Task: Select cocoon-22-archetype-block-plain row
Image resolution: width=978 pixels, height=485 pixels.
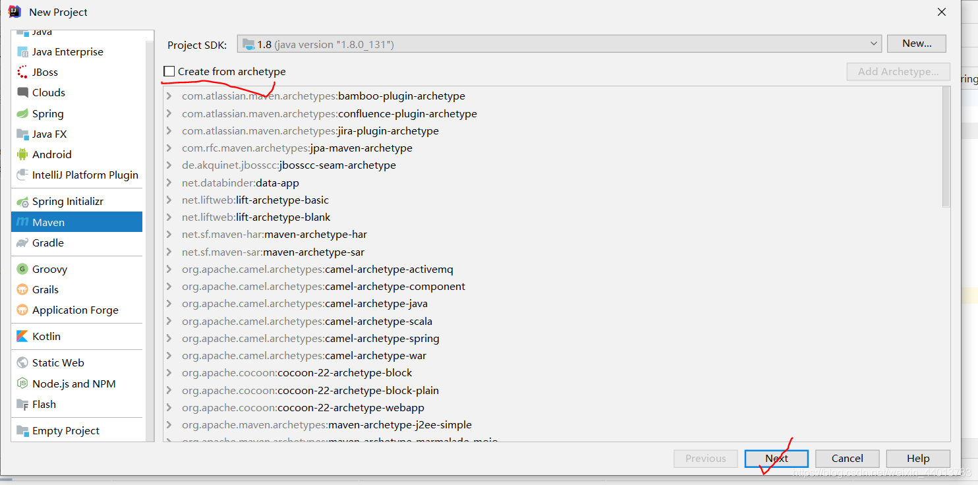Action: pos(552,391)
